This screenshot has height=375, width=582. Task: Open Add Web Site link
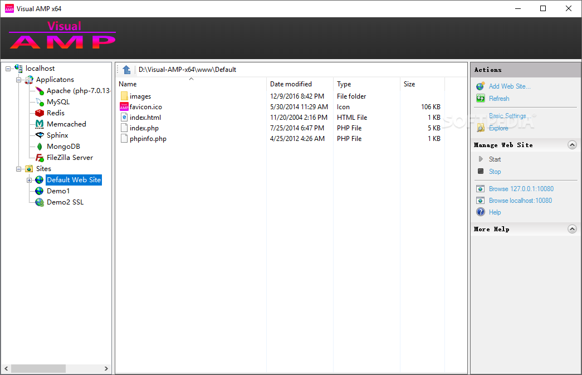click(510, 86)
